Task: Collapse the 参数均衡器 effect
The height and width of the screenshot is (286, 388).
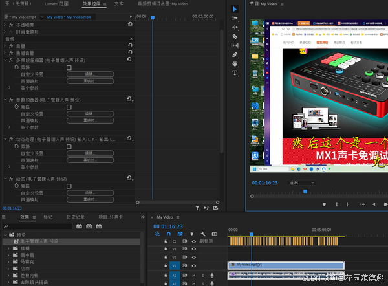Action: tap(5, 100)
